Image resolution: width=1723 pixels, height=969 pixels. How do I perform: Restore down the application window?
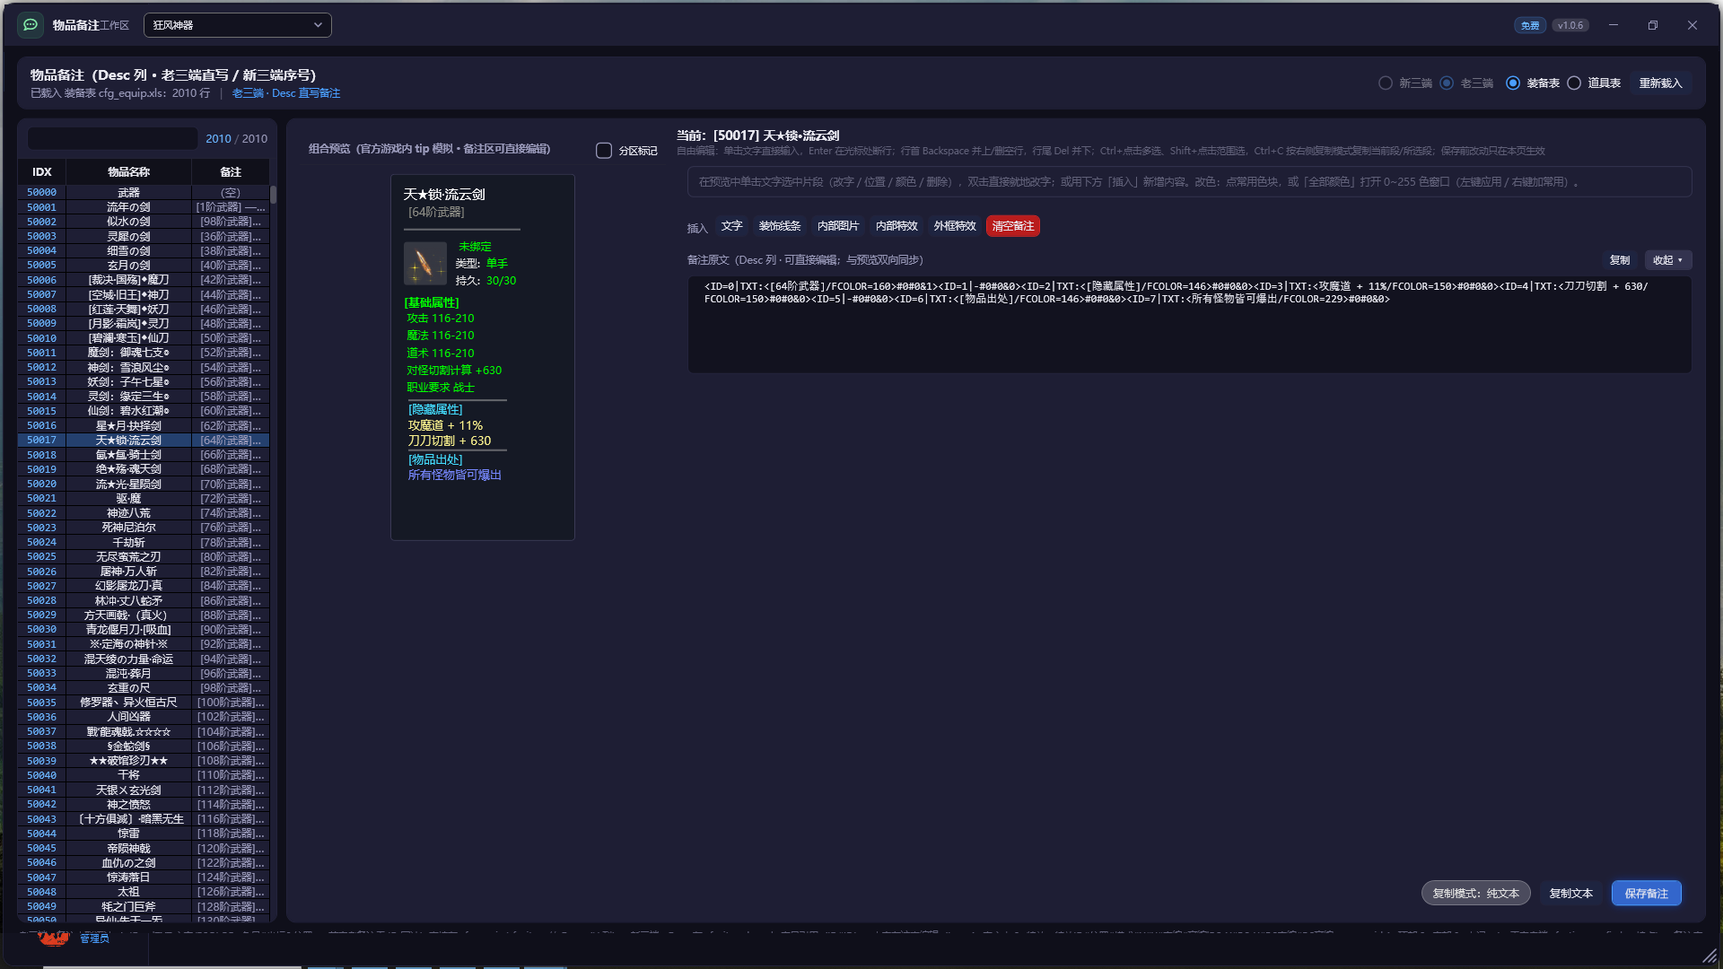coord(1653,25)
